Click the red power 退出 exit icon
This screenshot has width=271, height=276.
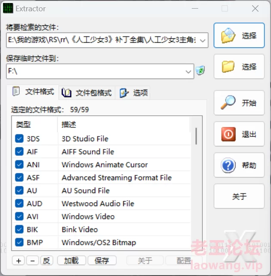coord(228,134)
